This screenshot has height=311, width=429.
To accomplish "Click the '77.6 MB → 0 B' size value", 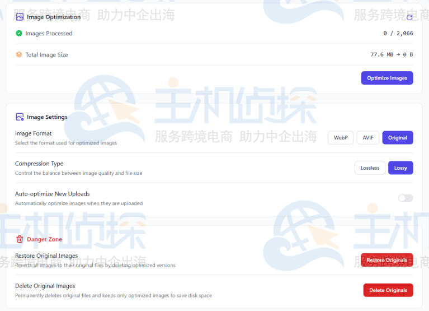I will coord(392,54).
